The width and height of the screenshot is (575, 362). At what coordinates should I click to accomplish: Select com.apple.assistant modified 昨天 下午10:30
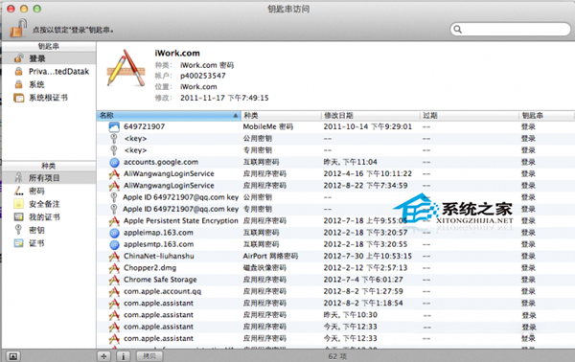pyautogui.click(x=158, y=315)
